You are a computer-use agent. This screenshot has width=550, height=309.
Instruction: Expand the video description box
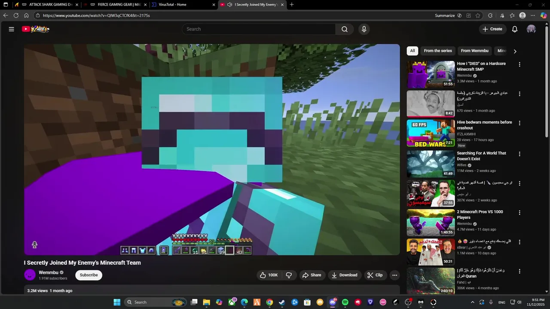click(212, 291)
